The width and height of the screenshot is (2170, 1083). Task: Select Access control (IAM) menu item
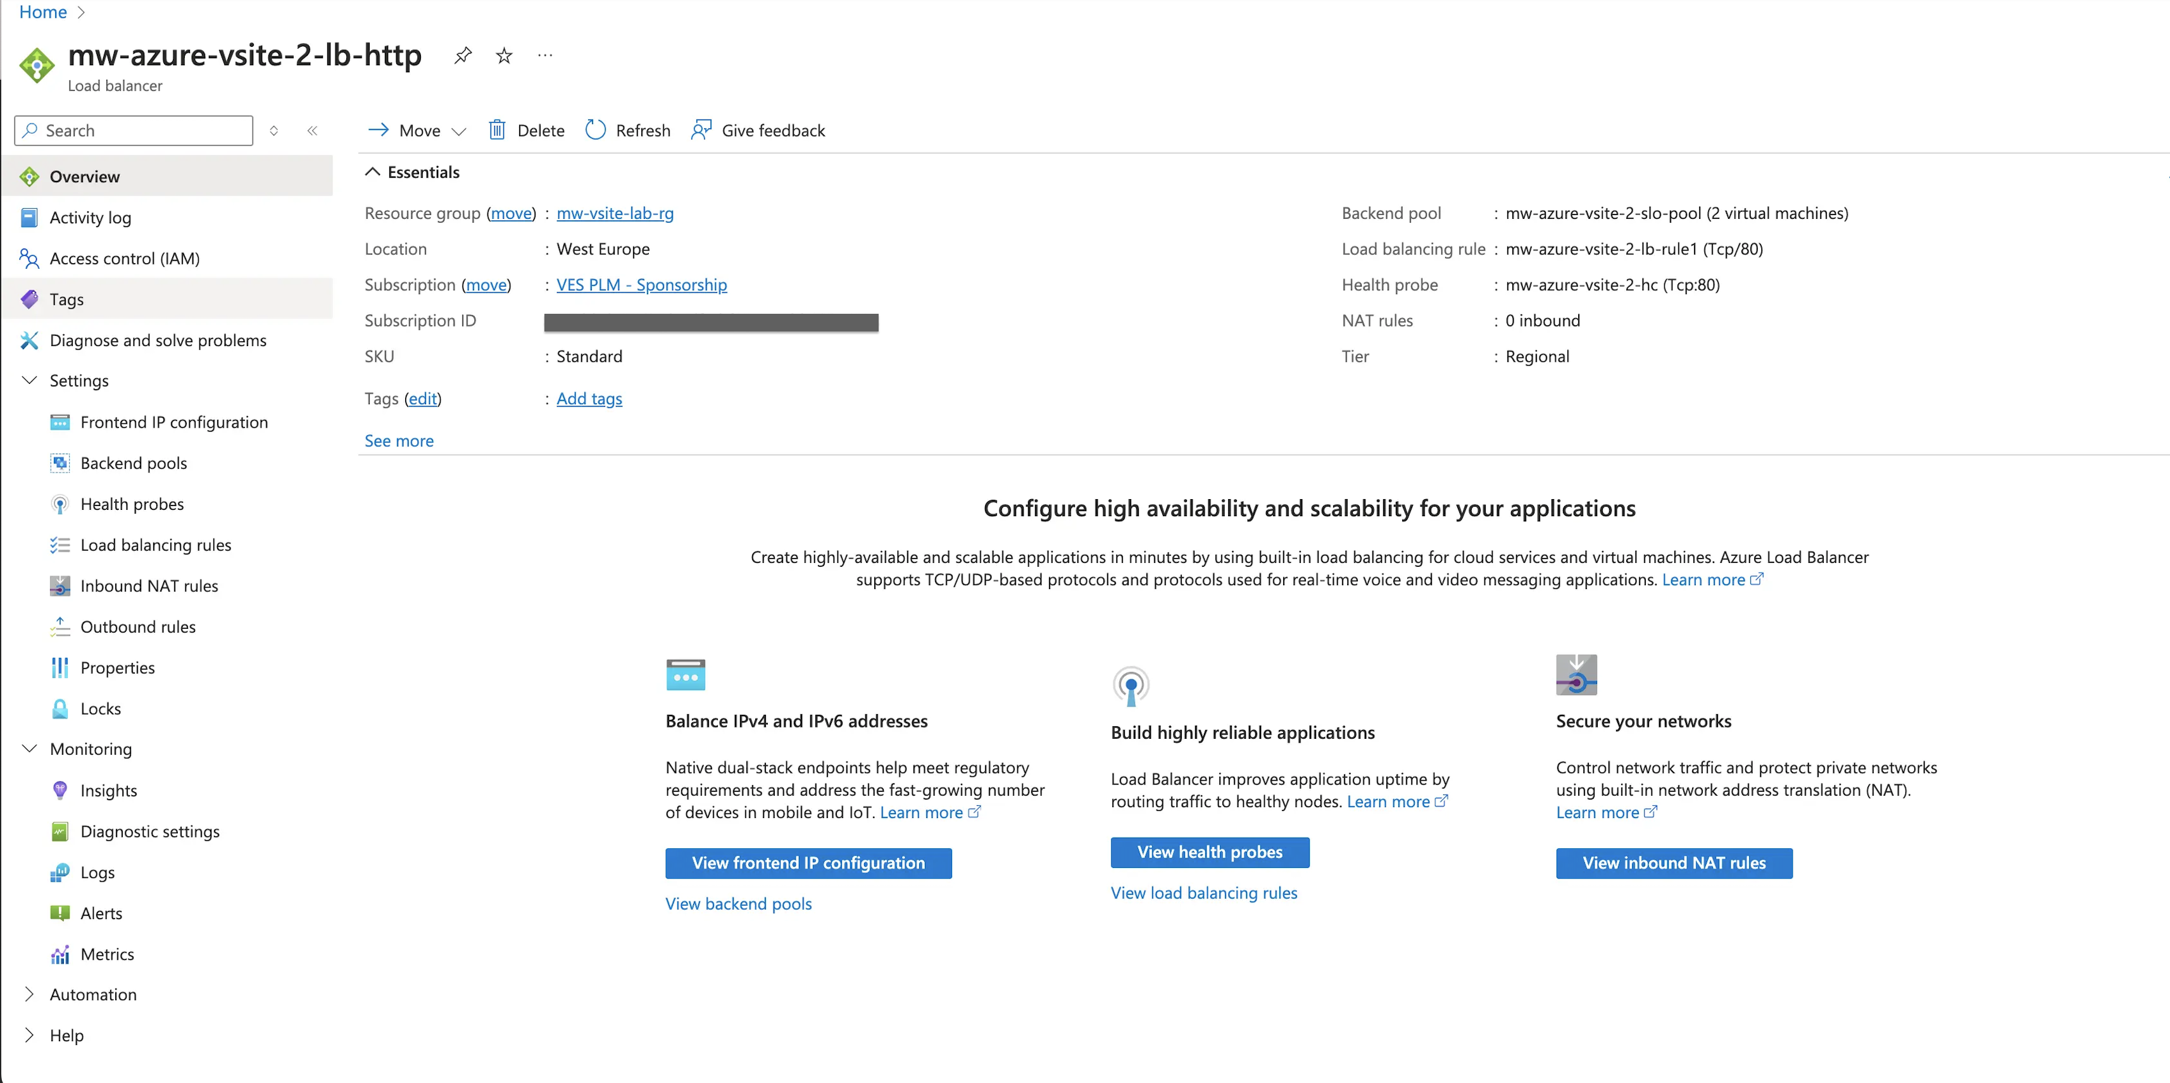click(124, 259)
